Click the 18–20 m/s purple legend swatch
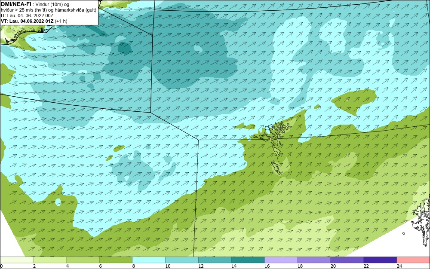Image resolution: width=430 pixels, height=269 pixels. pos(314,260)
